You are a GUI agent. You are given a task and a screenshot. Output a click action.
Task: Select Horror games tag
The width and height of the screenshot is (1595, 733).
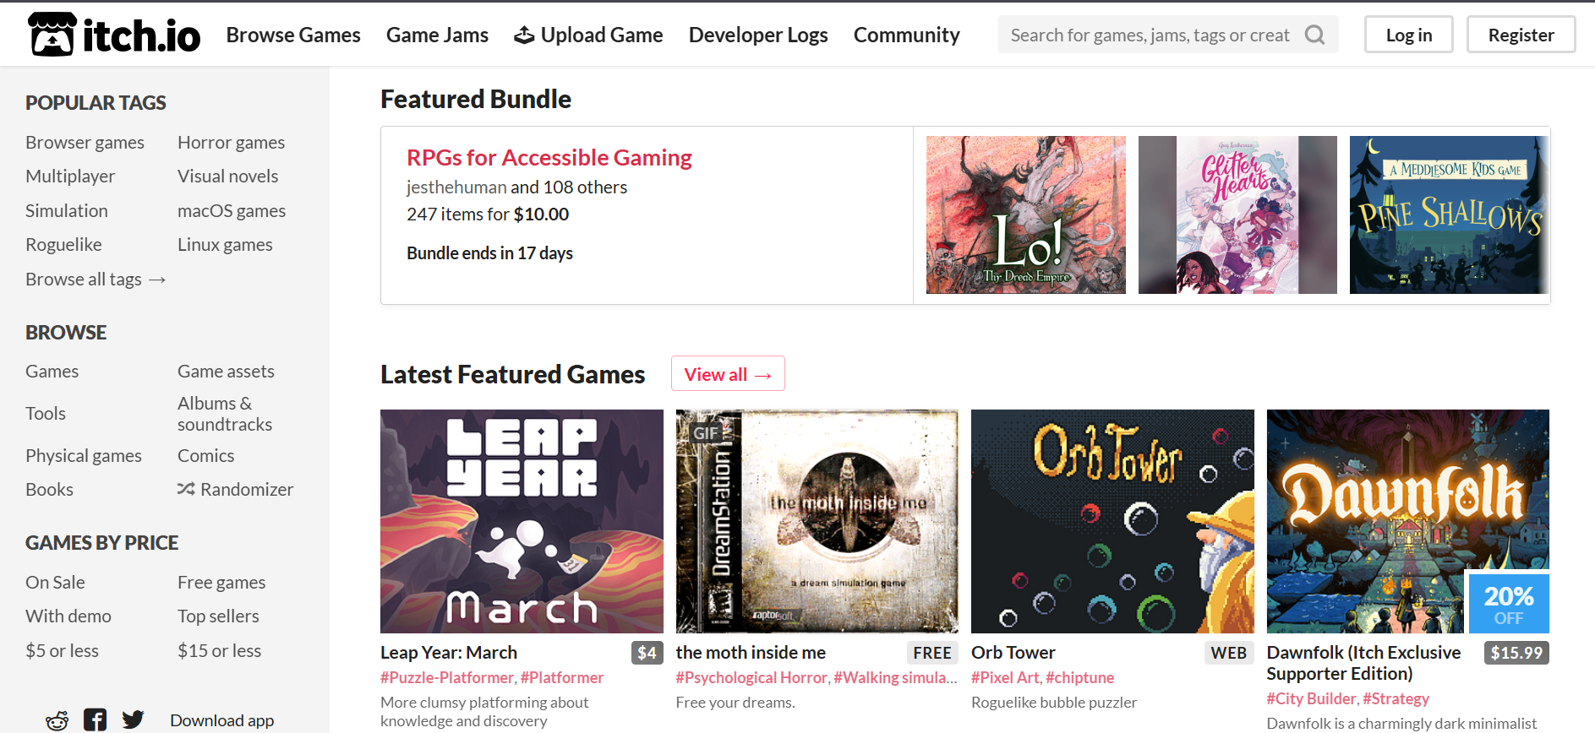(x=231, y=143)
